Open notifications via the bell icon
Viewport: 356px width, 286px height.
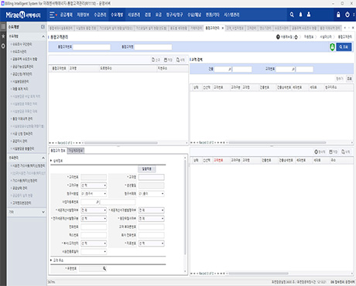pos(300,15)
